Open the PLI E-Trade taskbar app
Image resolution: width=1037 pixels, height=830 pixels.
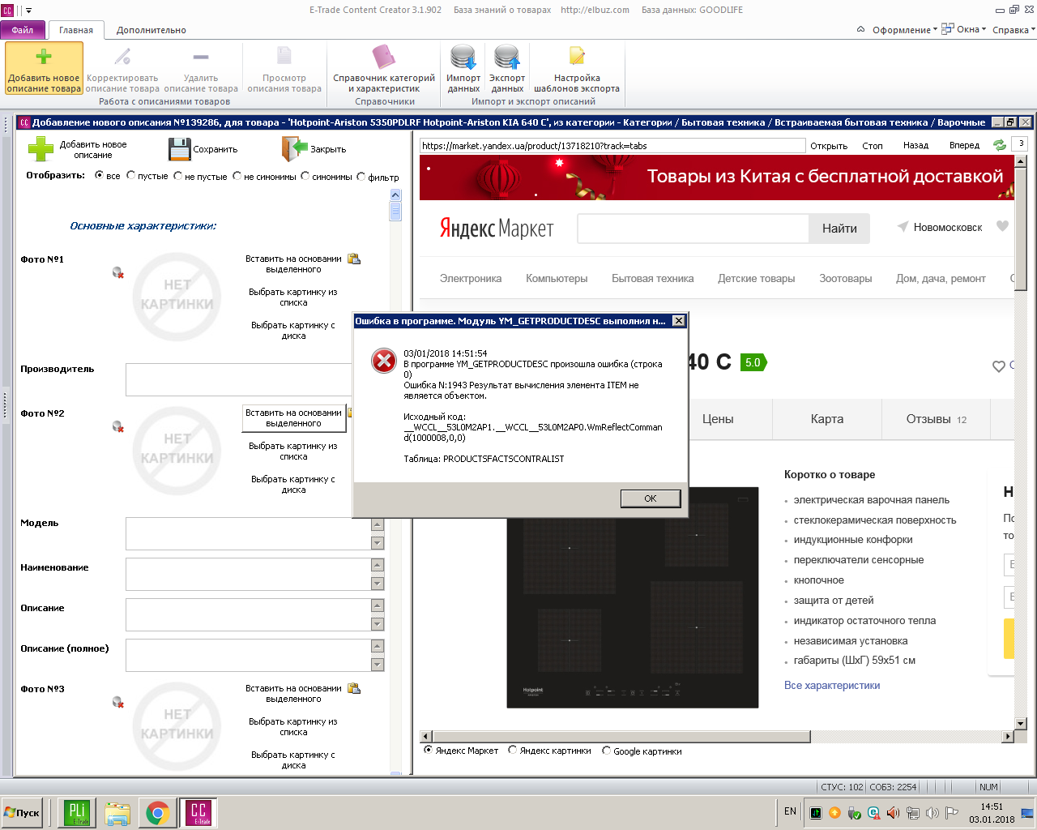pyautogui.click(x=78, y=812)
